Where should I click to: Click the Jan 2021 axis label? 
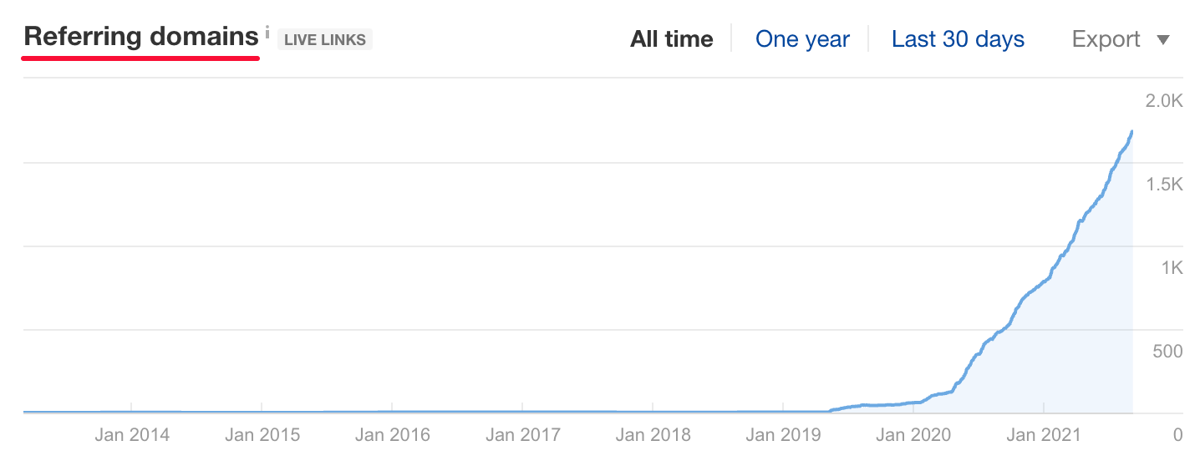click(1045, 435)
